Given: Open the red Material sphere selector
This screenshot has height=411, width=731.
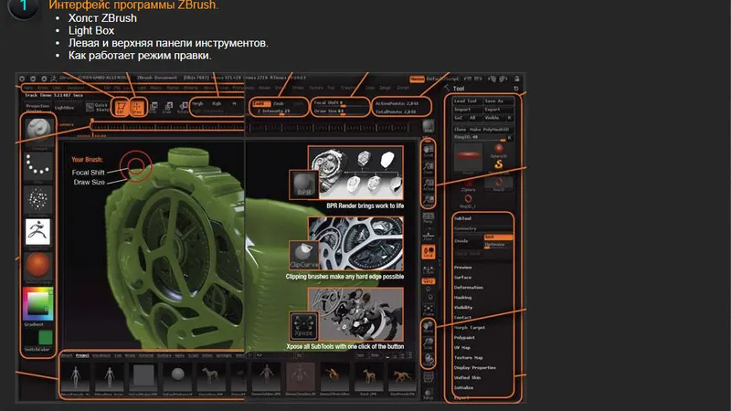Looking at the screenshot, I should [37, 266].
